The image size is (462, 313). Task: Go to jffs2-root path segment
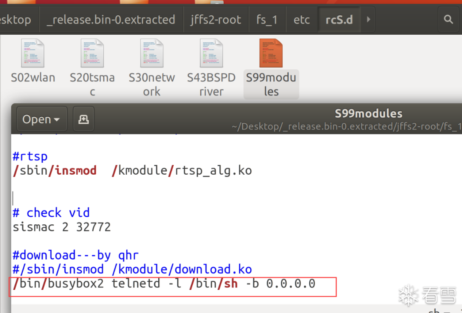[x=216, y=19]
